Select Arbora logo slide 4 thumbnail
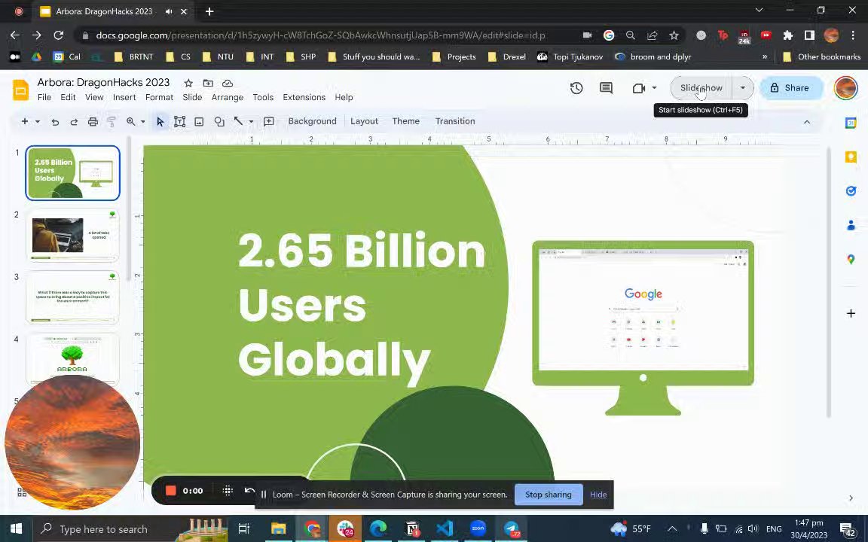 (x=72, y=359)
